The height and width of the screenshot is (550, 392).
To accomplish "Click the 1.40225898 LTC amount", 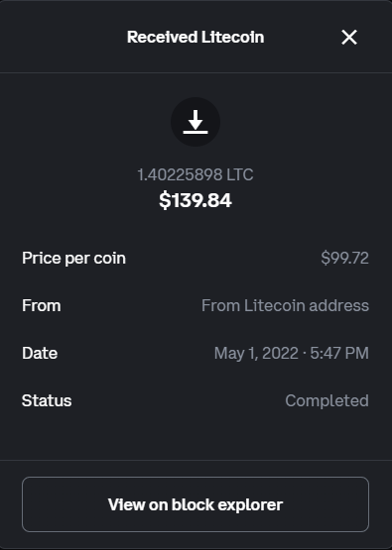I will [196, 174].
